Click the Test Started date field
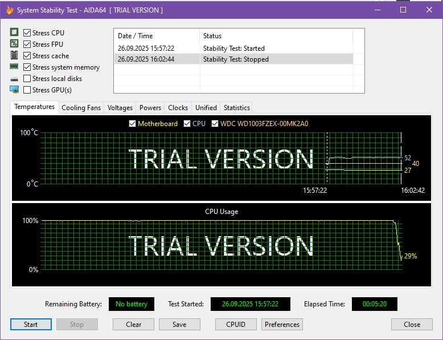The image size is (443, 340). (251, 304)
